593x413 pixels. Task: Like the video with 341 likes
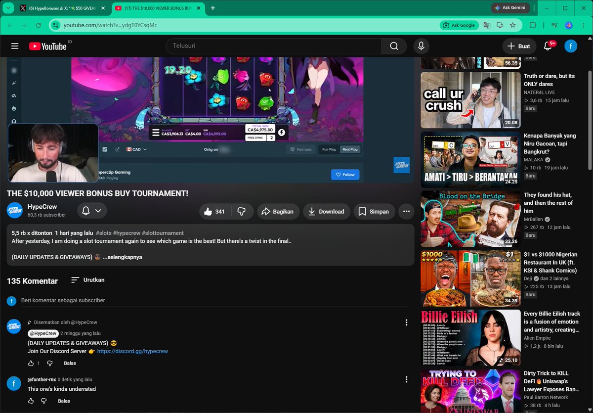[x=214, y=211]
